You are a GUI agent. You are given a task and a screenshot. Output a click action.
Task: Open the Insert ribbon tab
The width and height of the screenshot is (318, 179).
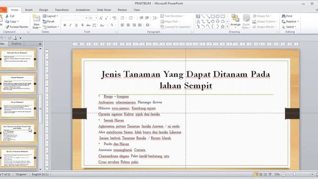(29, 10)
